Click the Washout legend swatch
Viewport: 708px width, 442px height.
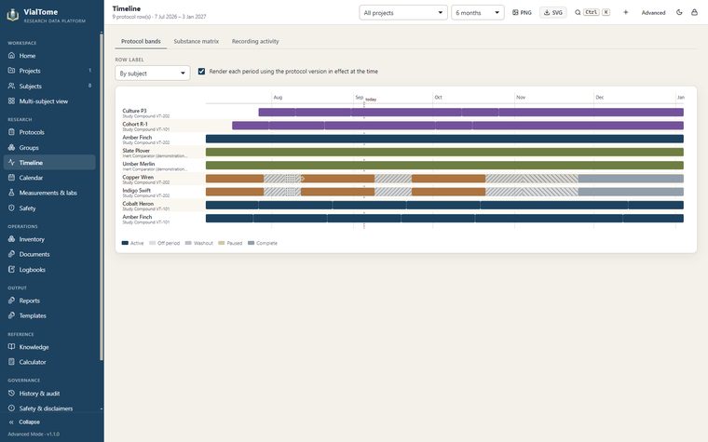click(x=188, y=243)
